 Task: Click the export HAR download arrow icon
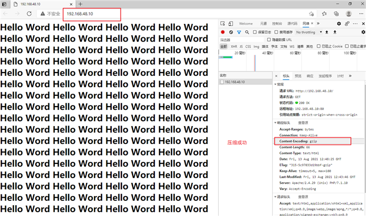tap(335, 32)
